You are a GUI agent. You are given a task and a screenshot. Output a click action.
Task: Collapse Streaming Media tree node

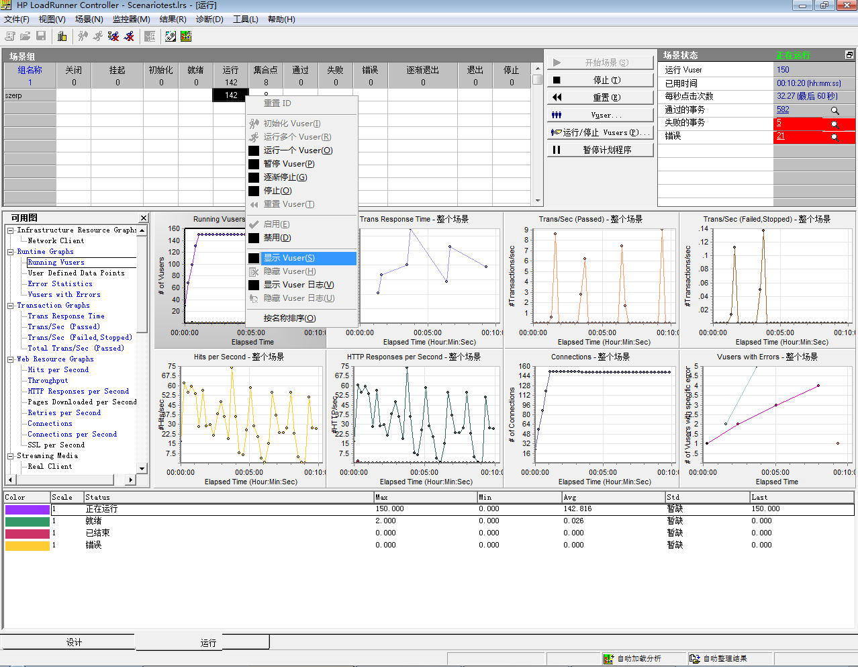pos(11,456)
